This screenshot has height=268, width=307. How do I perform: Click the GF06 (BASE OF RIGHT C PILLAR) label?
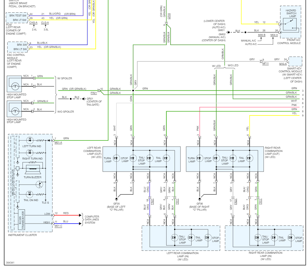tap(199, 206)
